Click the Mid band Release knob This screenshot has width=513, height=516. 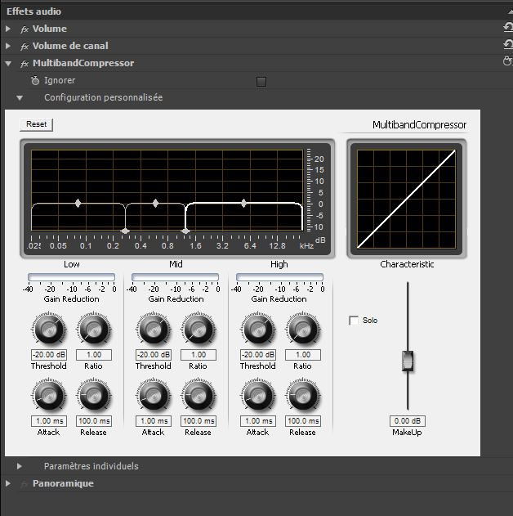pyautogui.click(x=199, y=396)
